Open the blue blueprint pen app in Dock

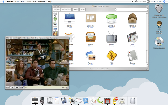(x=86, y=101)
